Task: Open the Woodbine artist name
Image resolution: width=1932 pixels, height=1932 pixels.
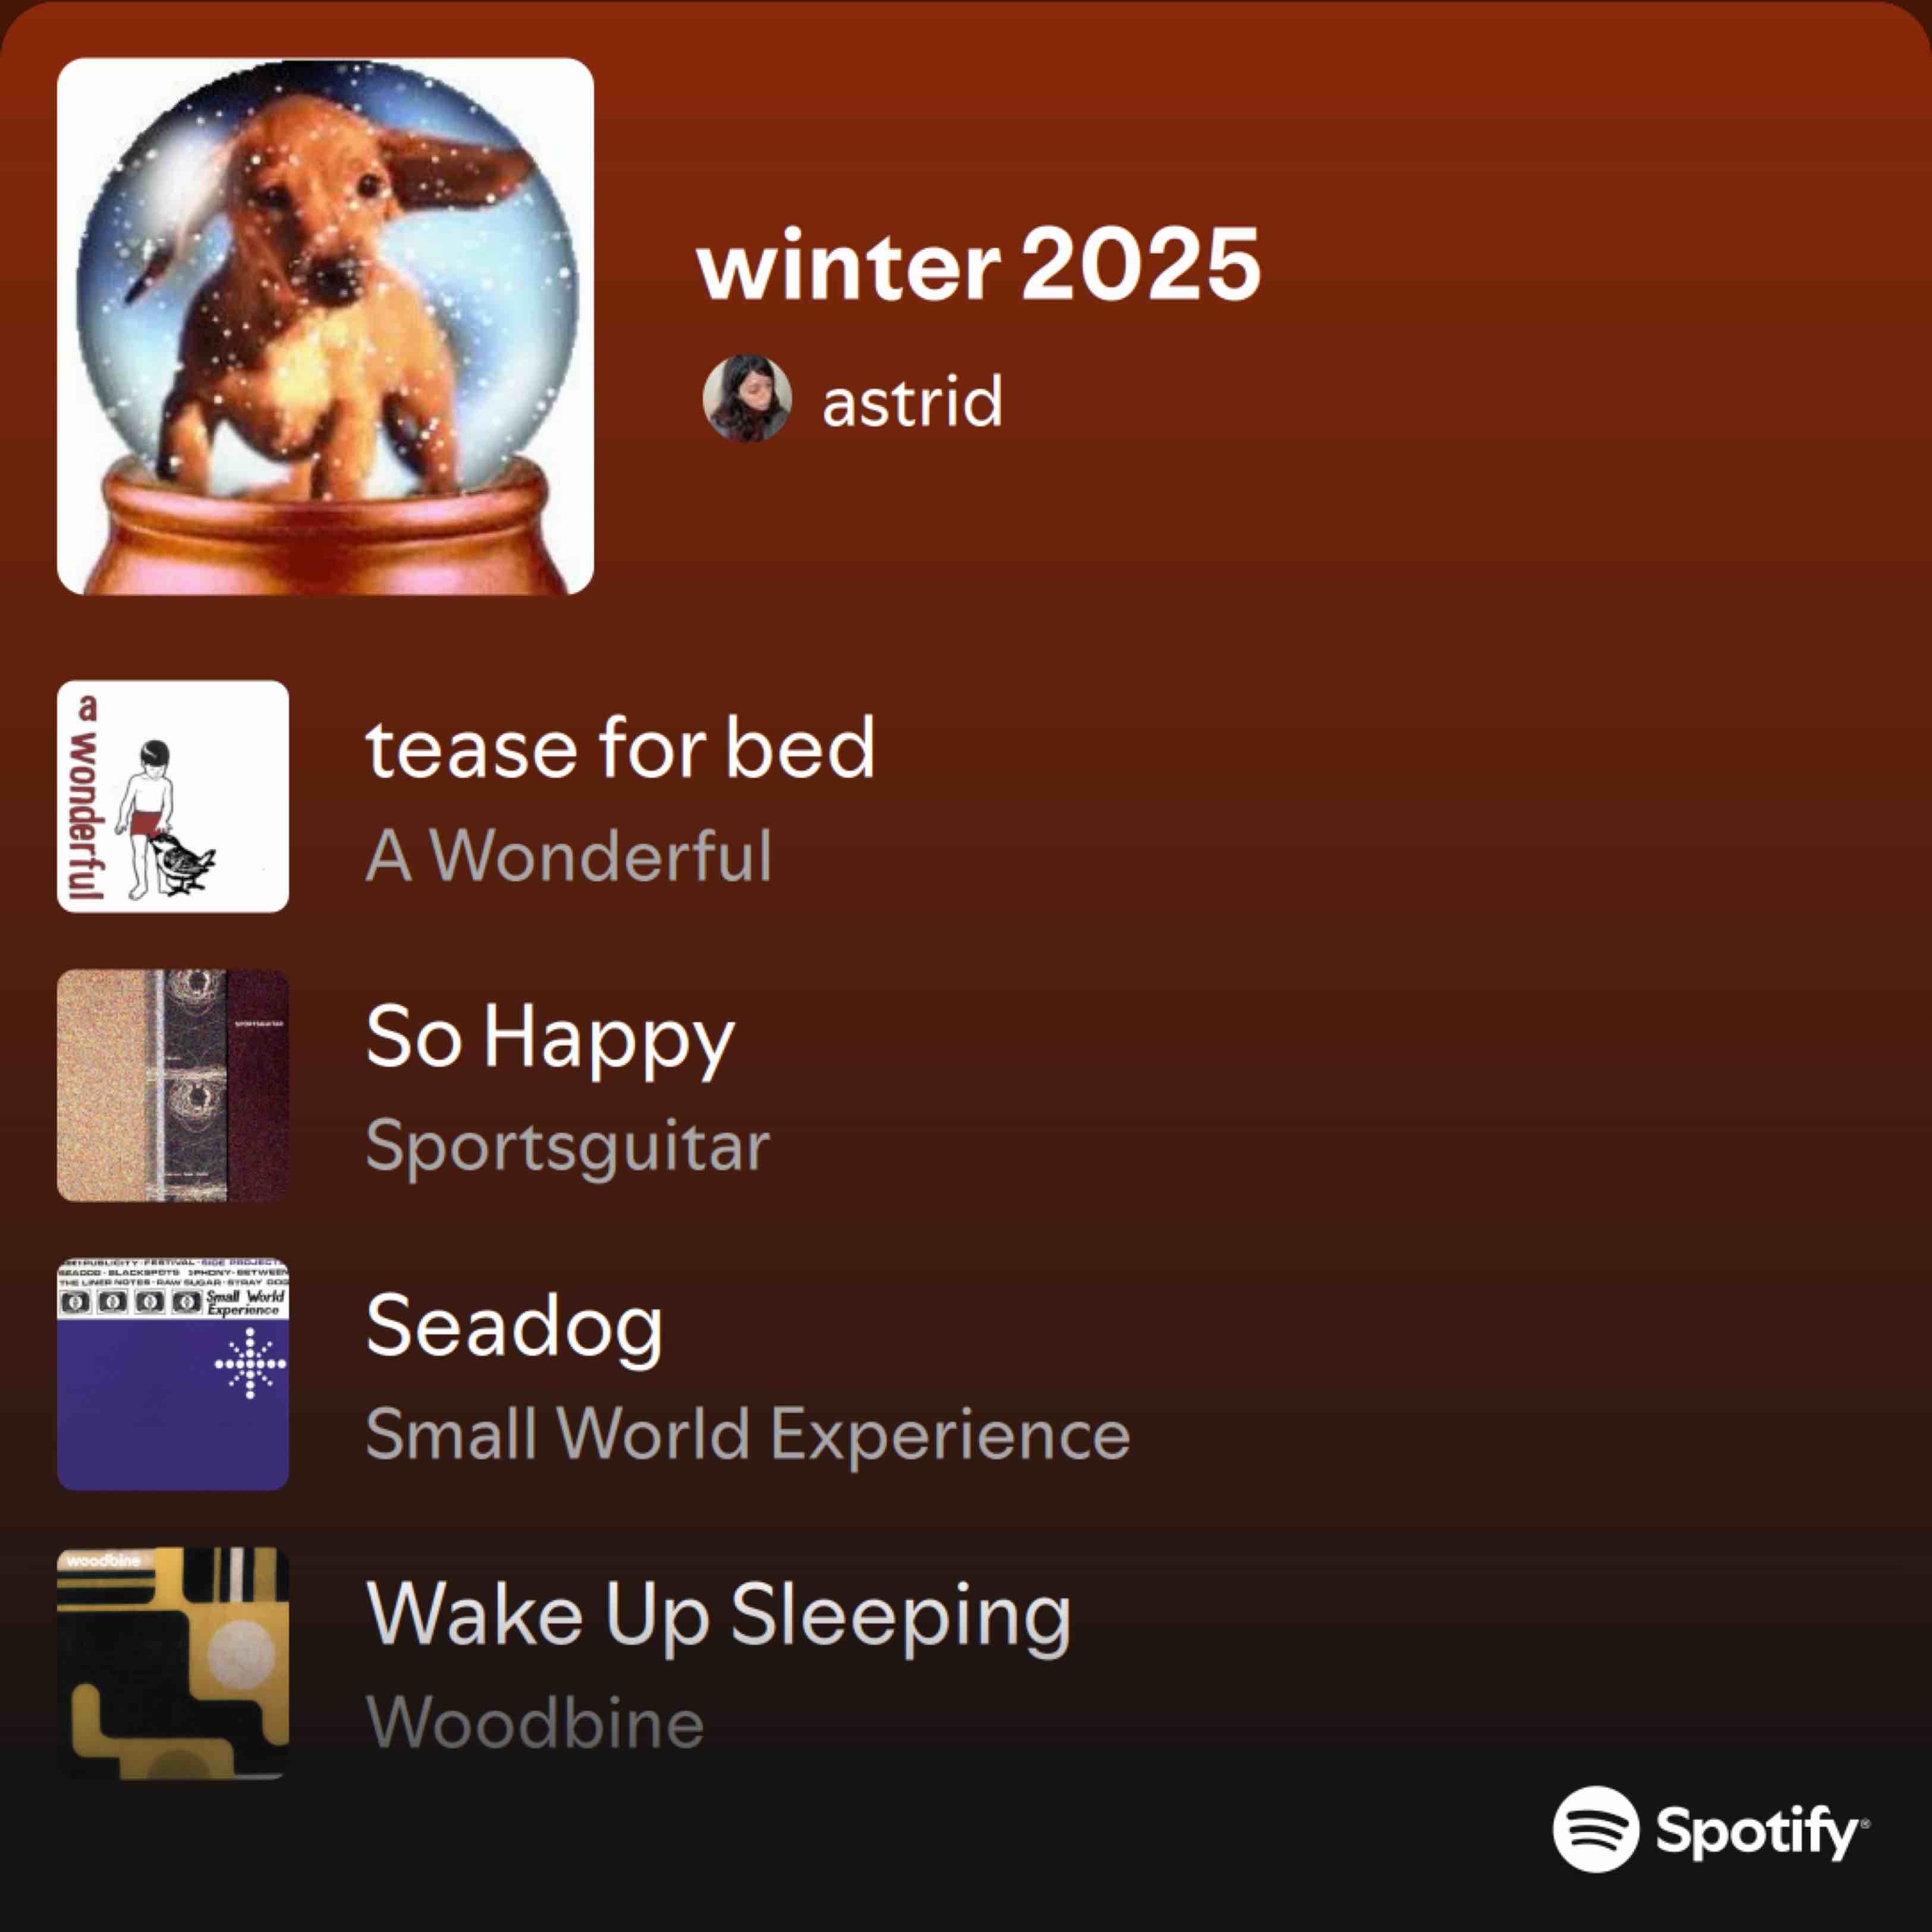Action: coord(535,1723)
